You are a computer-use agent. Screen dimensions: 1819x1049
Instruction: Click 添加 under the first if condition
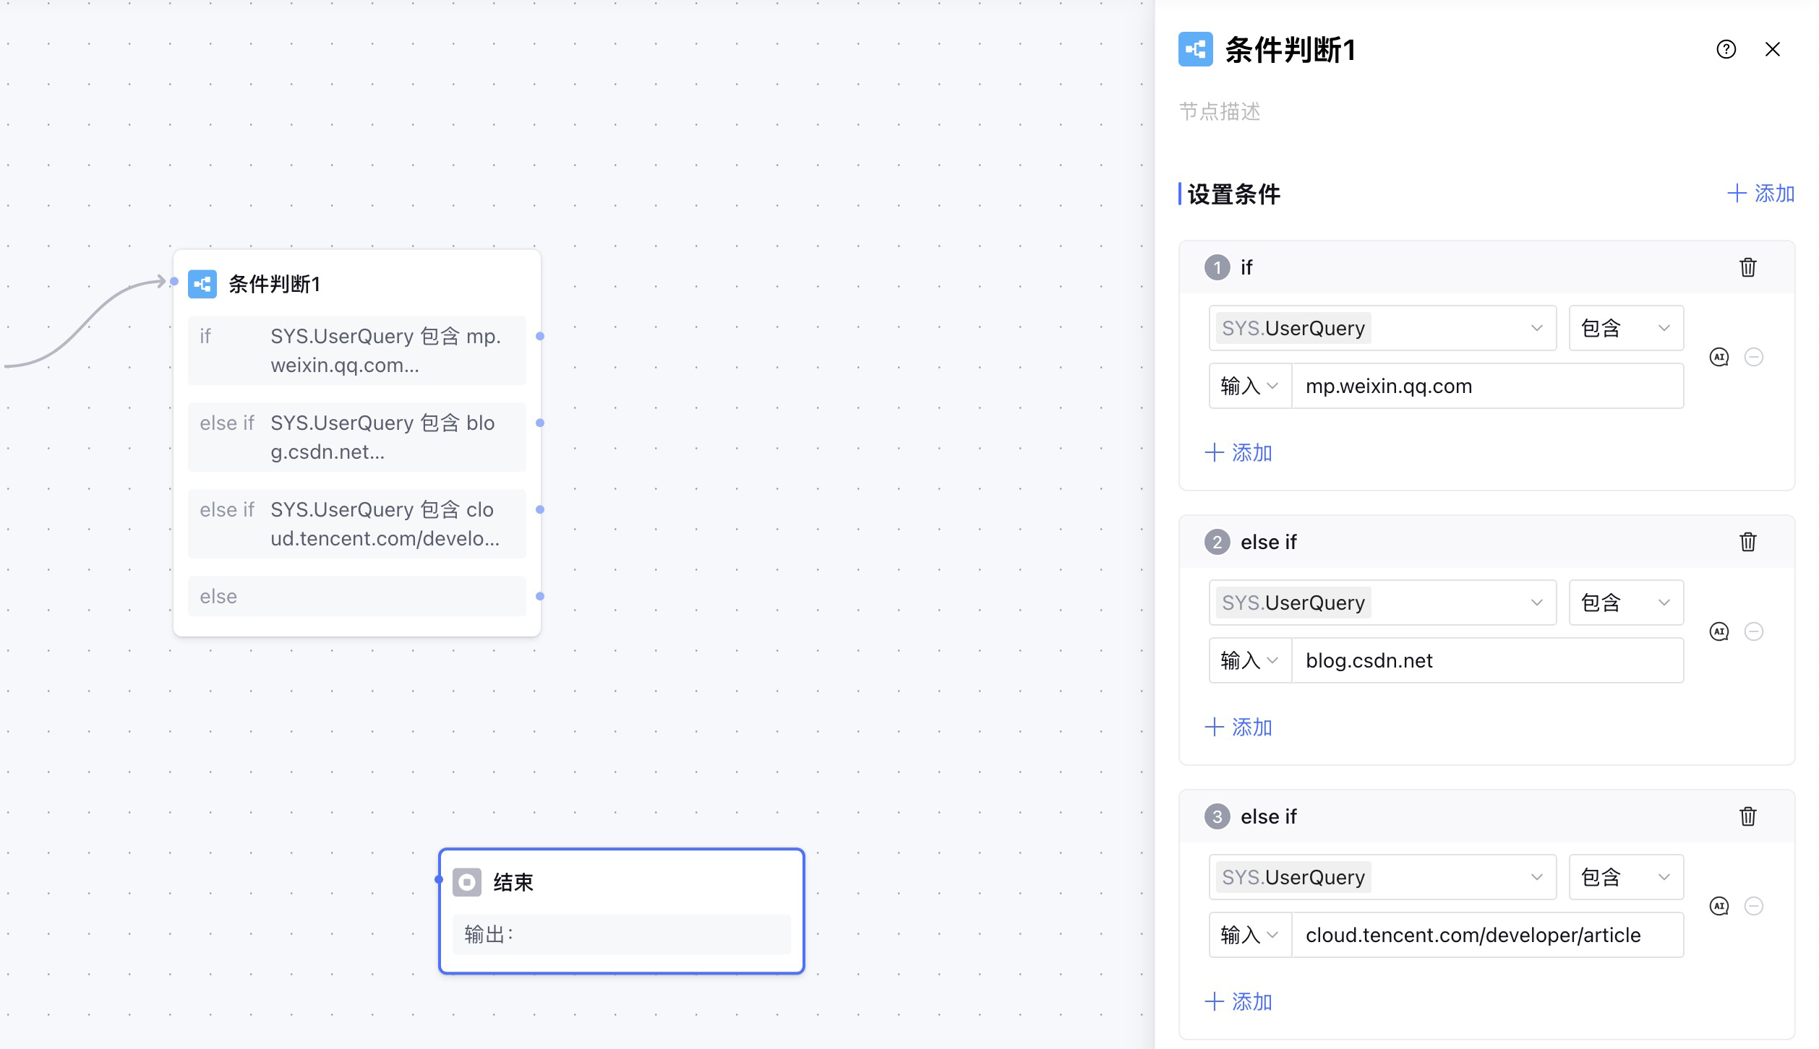click(x=1238, y=453)
